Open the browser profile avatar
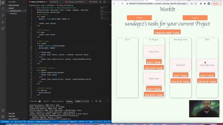The image size is (223, 125). click(x=209, y=3)
